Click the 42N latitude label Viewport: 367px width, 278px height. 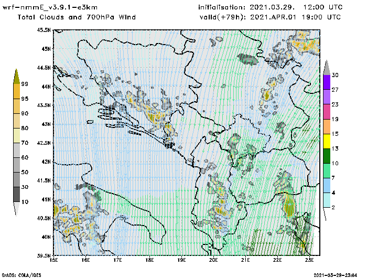point(46,162)
